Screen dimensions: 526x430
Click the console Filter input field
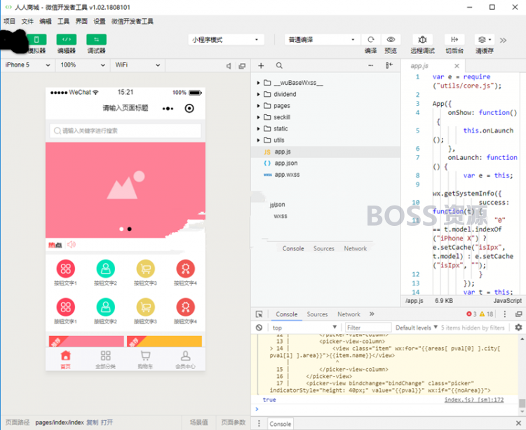pos(368,328)
